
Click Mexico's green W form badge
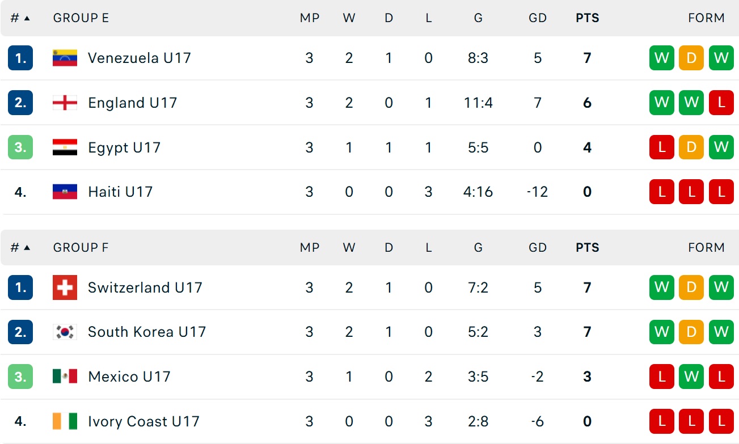pos(691,377)
